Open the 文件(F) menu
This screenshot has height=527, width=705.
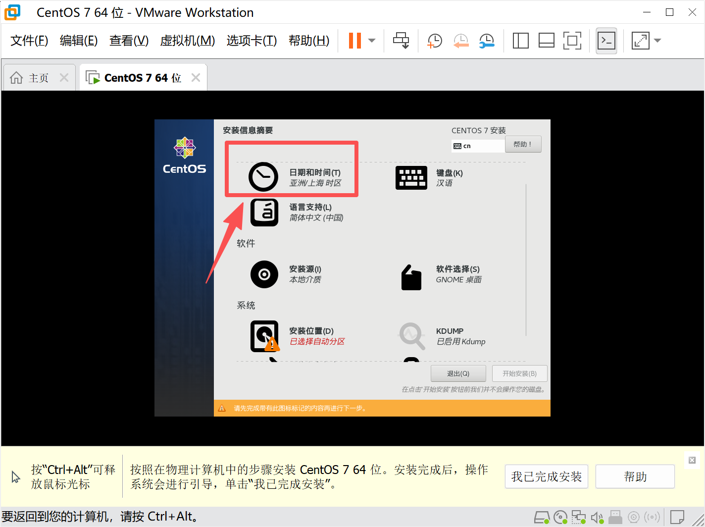29,41
